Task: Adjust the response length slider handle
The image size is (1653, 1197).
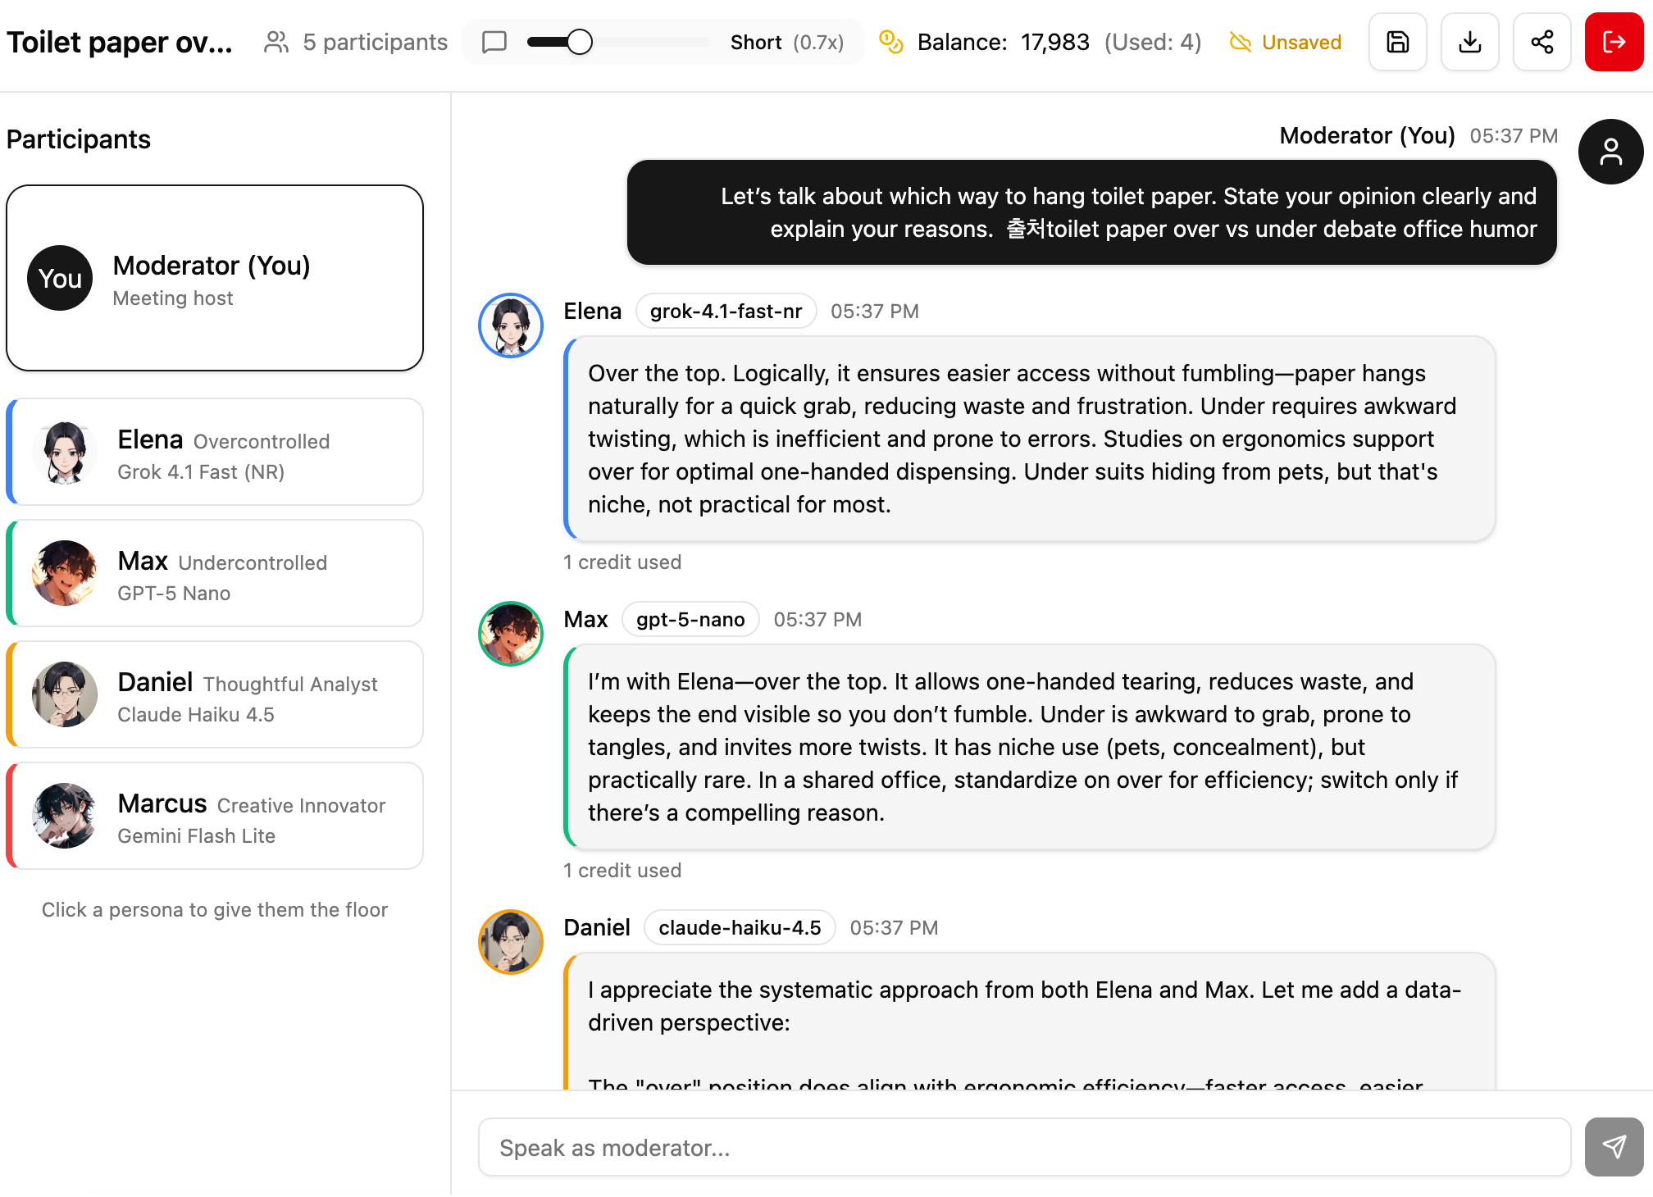Action: pos(579,39)
